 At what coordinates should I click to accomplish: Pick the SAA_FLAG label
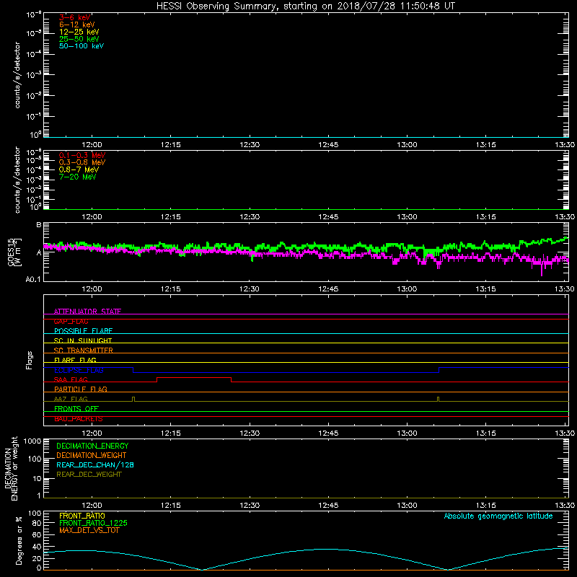coord(71,379)
